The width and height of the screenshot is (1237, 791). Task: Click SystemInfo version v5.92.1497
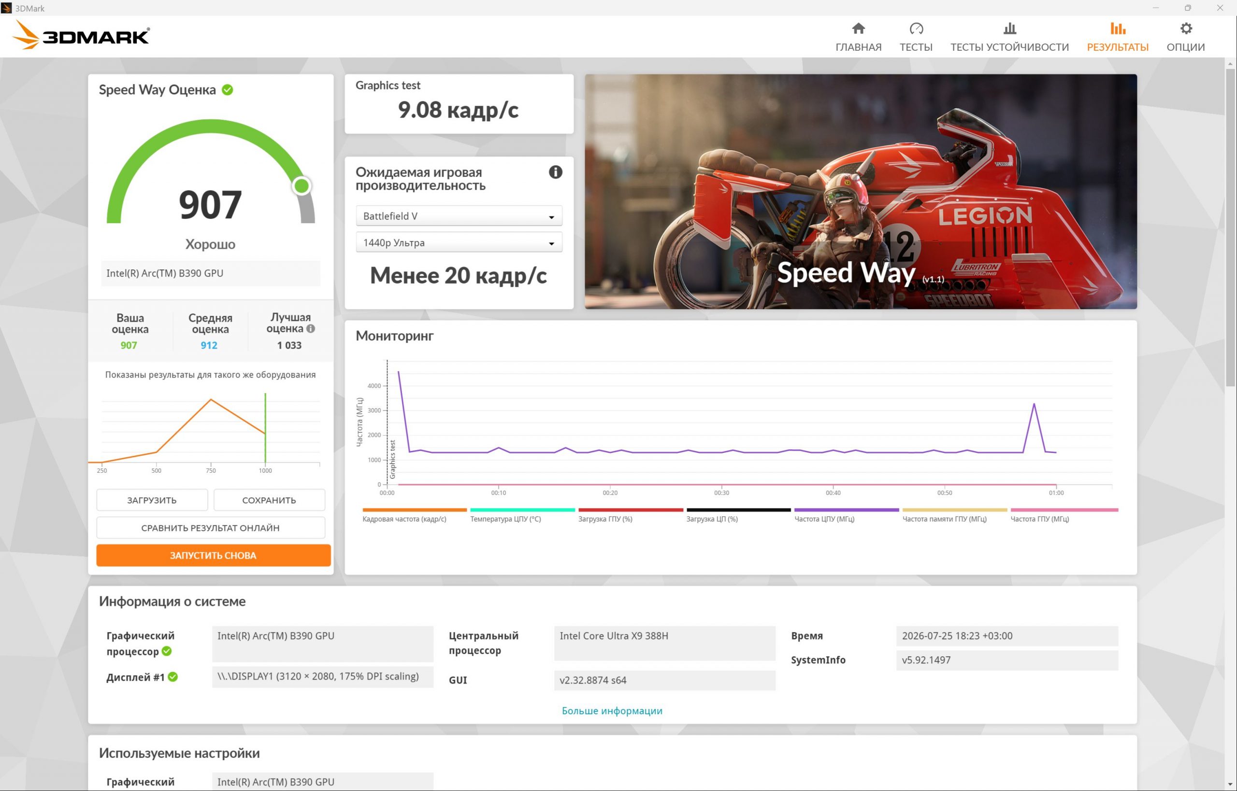(1007, 660)
